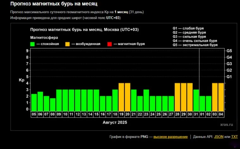Open the высокое разрешение PNG link
The image size is (240, 149).
pyautogui.click(x=173, y=137)
